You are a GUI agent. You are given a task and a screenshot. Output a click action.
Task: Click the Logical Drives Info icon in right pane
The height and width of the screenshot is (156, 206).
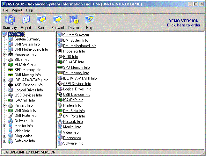coord(60,89)
